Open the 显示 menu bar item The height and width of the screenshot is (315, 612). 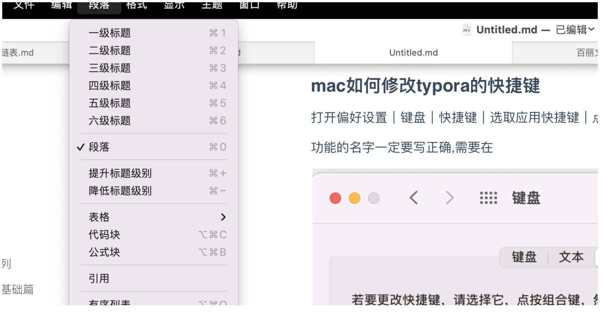pos(174,6)
